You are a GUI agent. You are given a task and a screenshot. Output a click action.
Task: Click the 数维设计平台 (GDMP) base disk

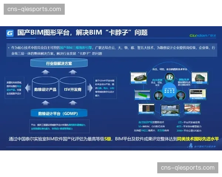(x=59, y=113)
